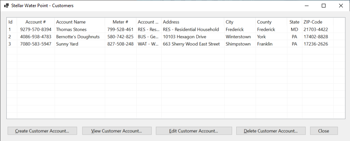Click the Address column header
This screenshot has height=141, width=350.
coord(193,22)
